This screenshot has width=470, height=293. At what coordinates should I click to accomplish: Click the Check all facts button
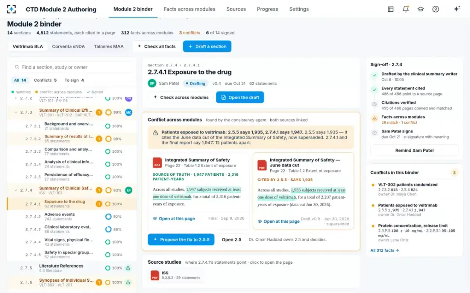pyautogui.click(x=156, y=46)
